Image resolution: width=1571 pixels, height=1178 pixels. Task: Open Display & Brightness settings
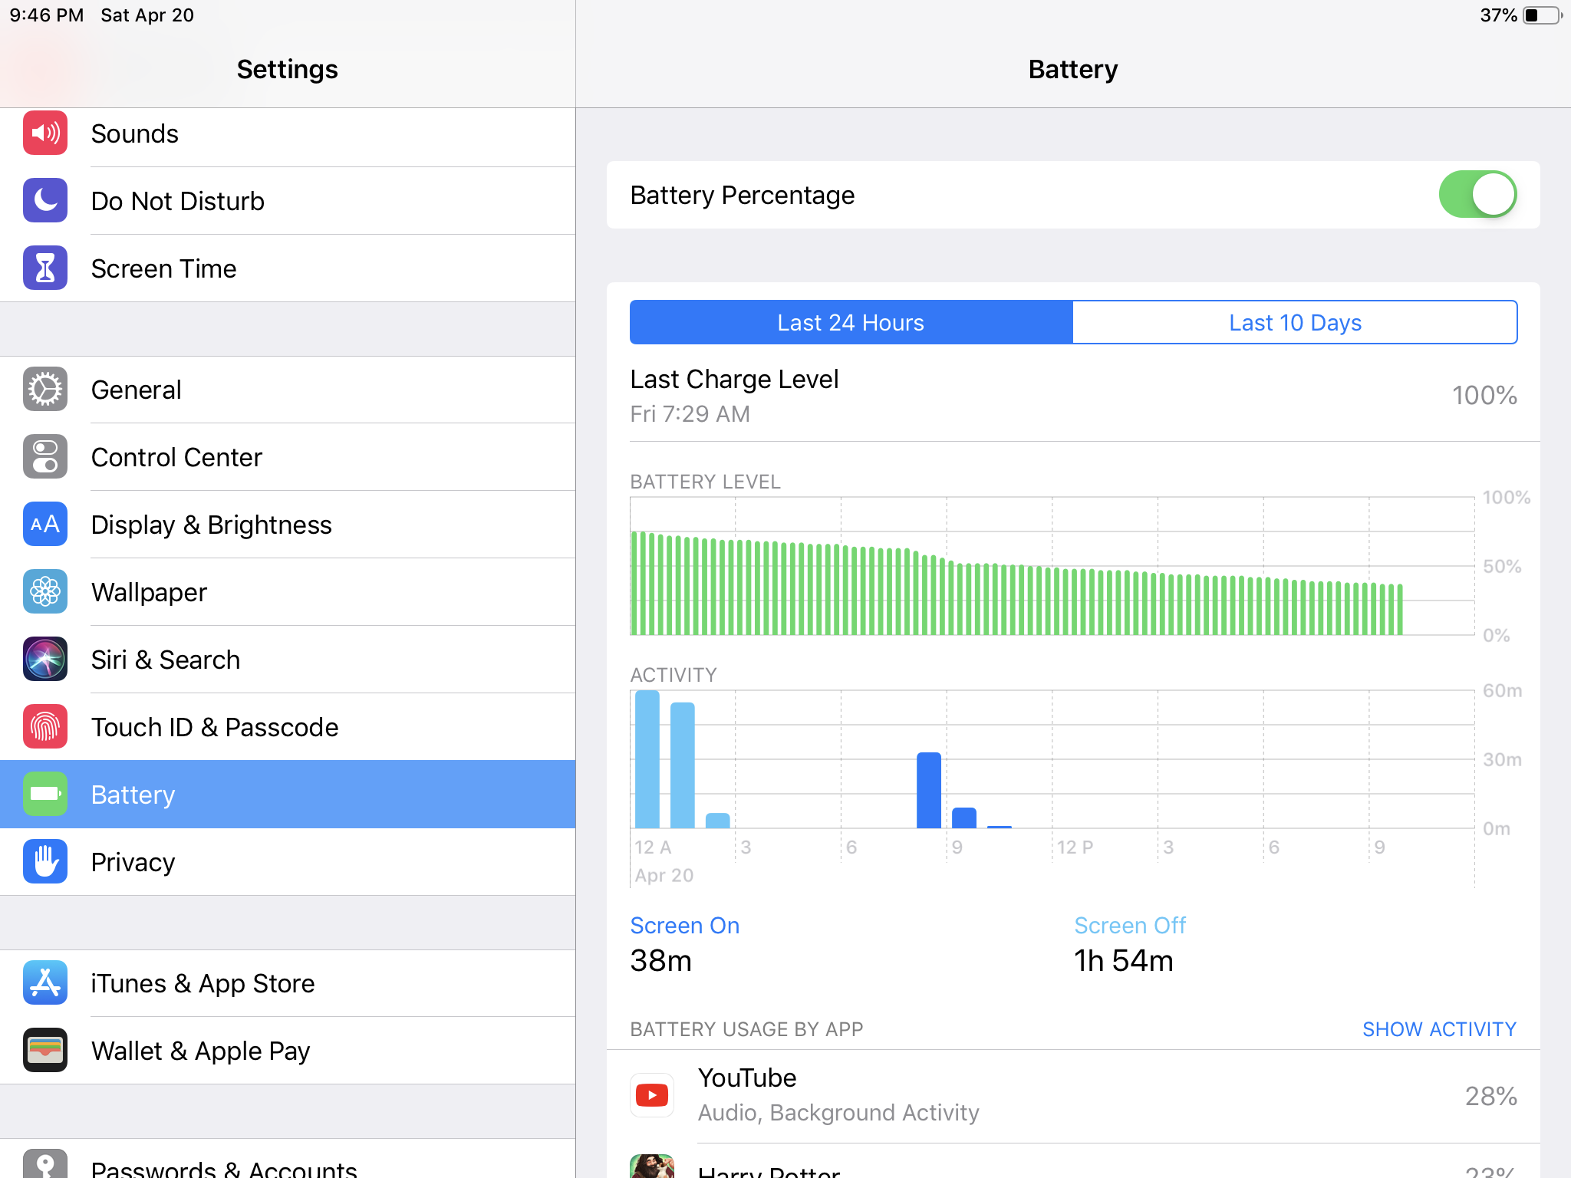[288, 525]
